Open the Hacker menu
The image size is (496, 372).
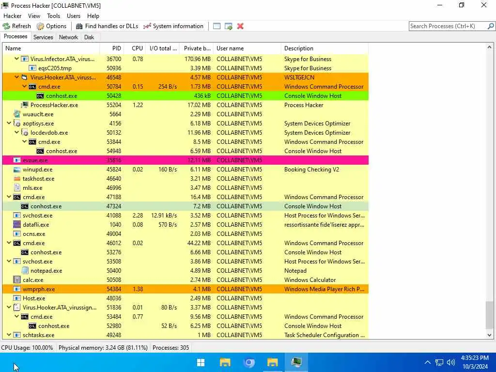[x=12, y=16]
